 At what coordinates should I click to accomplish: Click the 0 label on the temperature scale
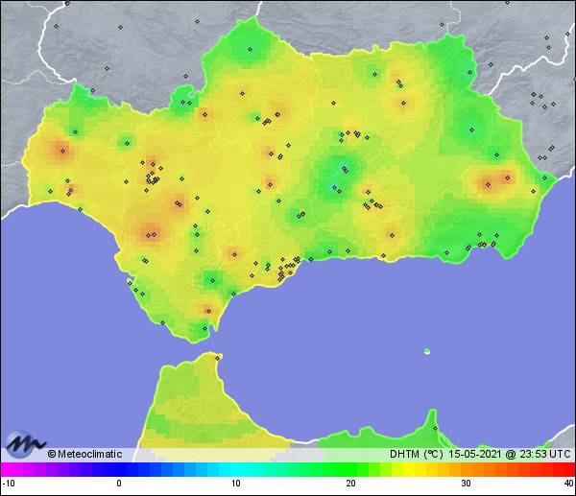[x=119, y=484]
